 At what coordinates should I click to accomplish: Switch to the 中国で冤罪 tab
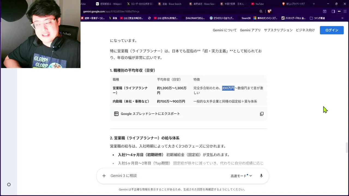pos(233,4)
